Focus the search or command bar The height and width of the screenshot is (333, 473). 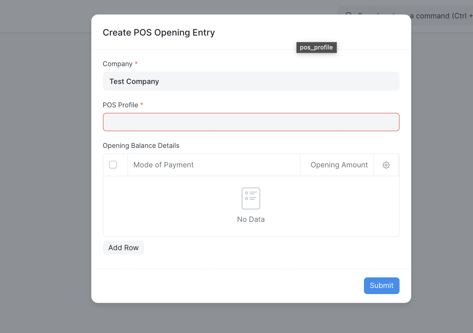point(442,16)
